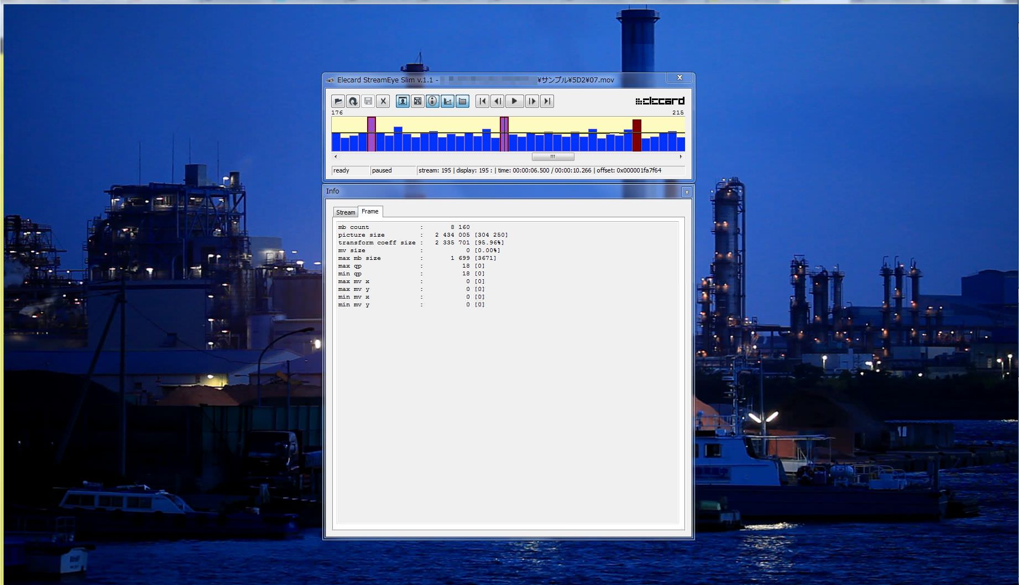The height and width of the screenshot is (585, 1019).
Task: Click the frame chart scrollbar thumb
Action: pos(552,157)
